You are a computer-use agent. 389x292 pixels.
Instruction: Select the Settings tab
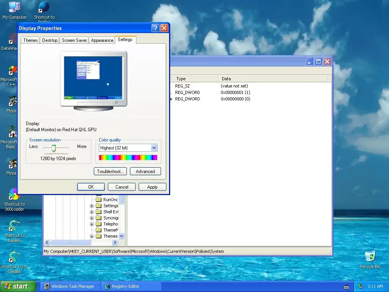tap(125, 40)
